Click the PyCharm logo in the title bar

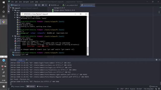click(9, 2)
